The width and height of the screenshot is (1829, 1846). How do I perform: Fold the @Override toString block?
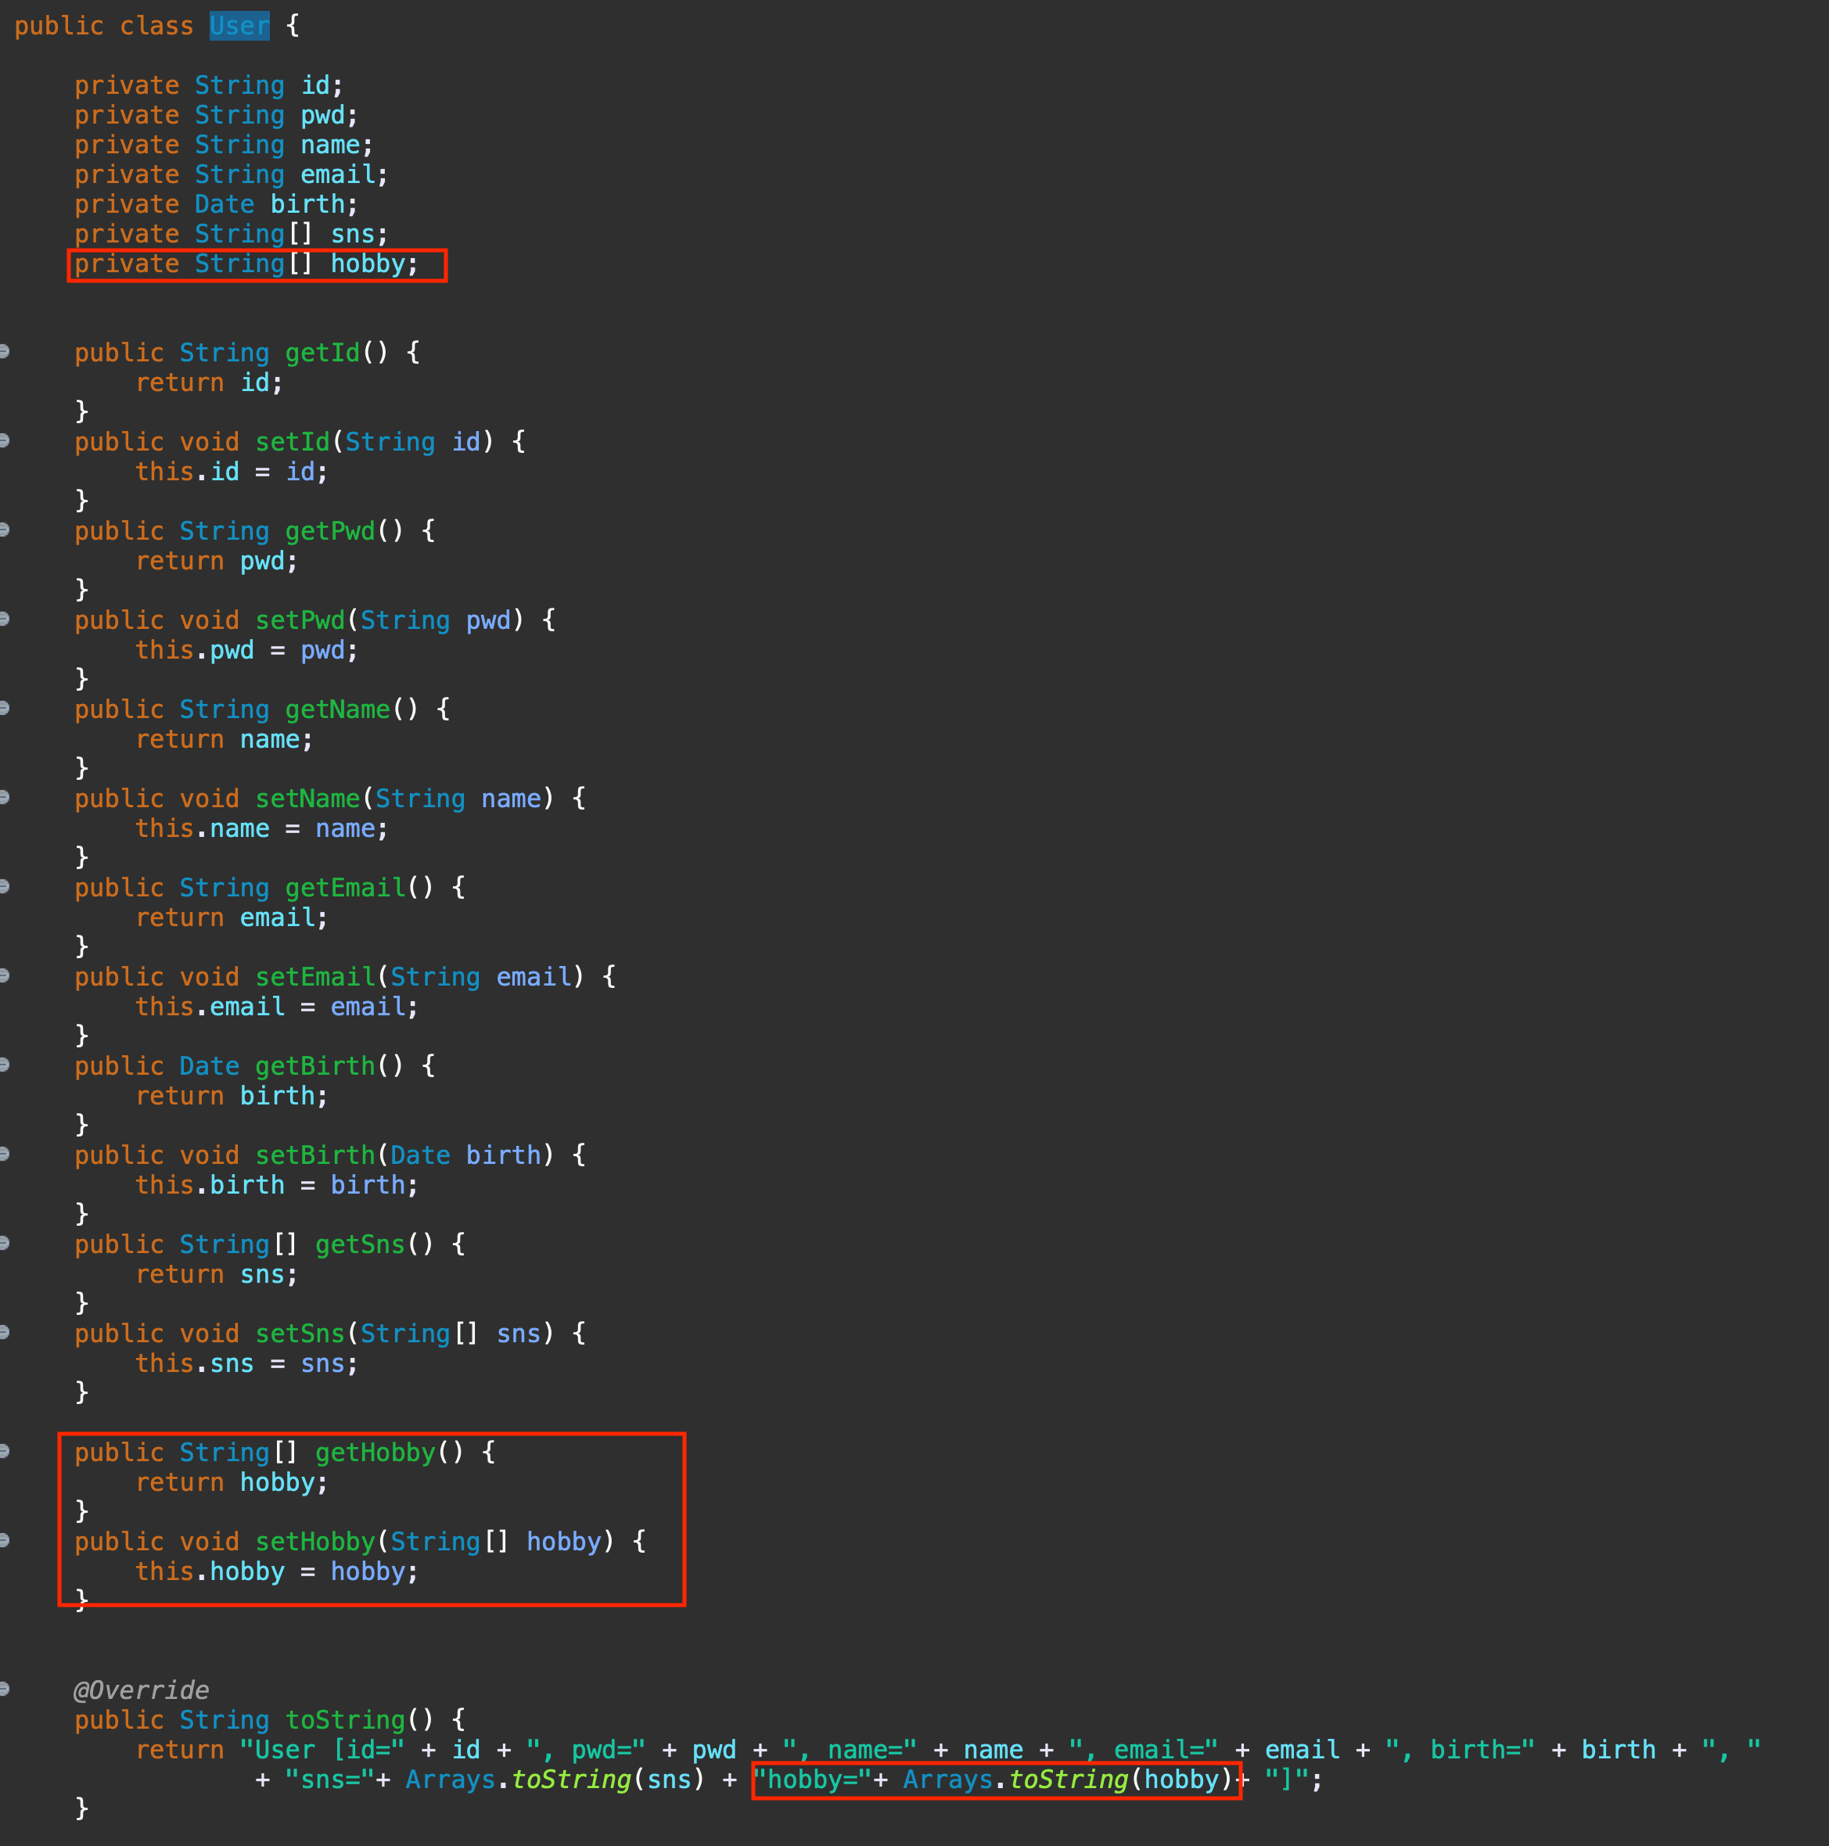click(5, 1688)
